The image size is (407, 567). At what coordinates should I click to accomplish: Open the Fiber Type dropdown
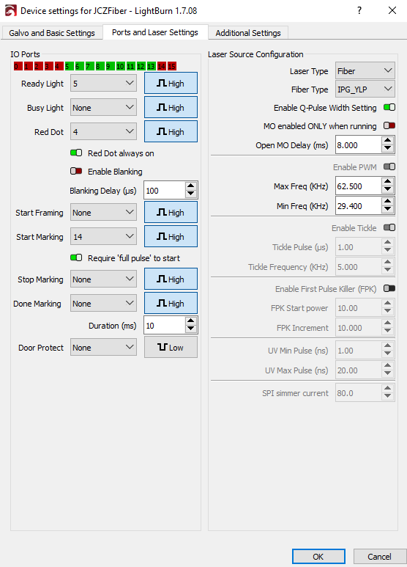pos(365,89)
